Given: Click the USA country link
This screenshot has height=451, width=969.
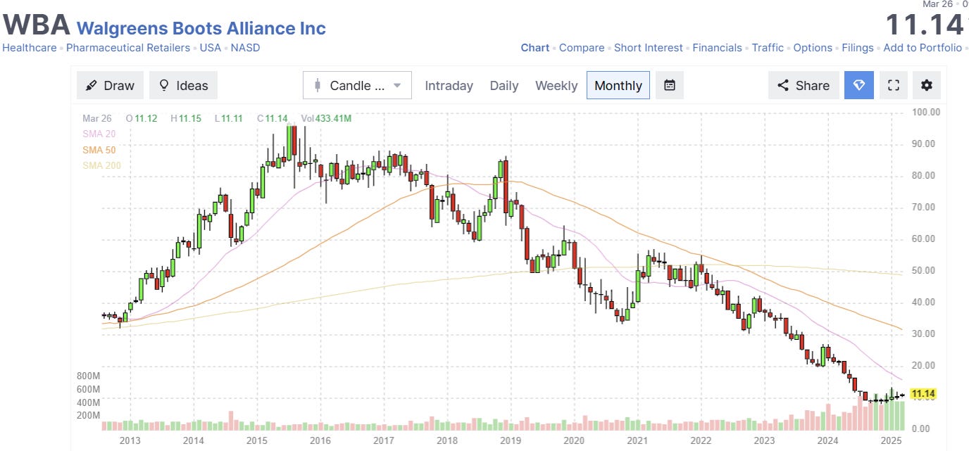Looking at the screenshot, I should pos(210,48).
